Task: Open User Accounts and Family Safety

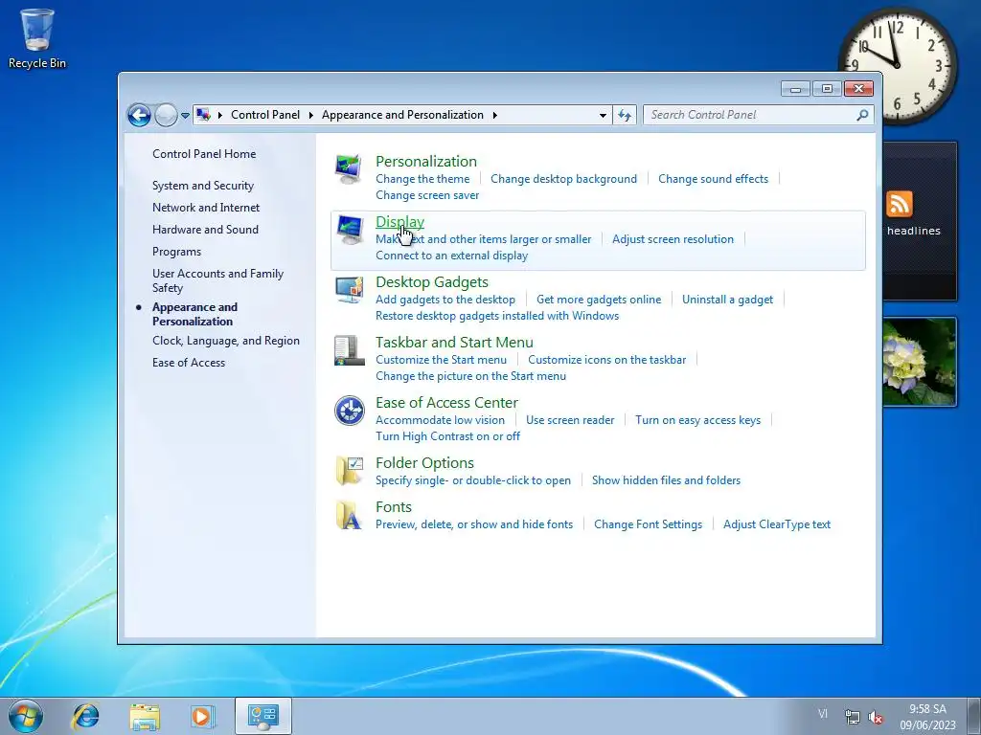Action: (217, 280)
